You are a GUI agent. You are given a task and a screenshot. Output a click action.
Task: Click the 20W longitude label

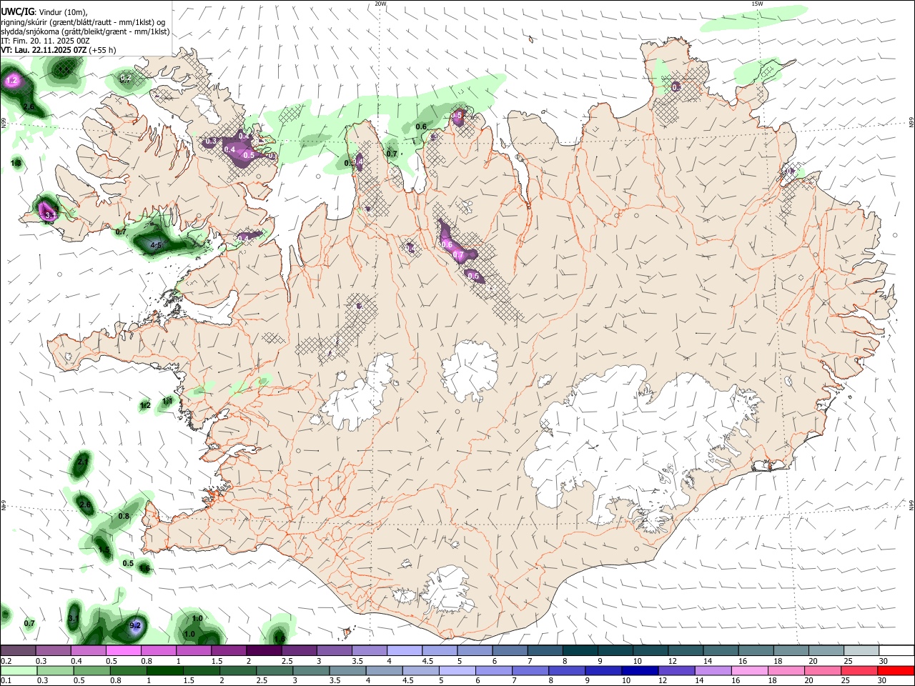click(x=380, y=4)
